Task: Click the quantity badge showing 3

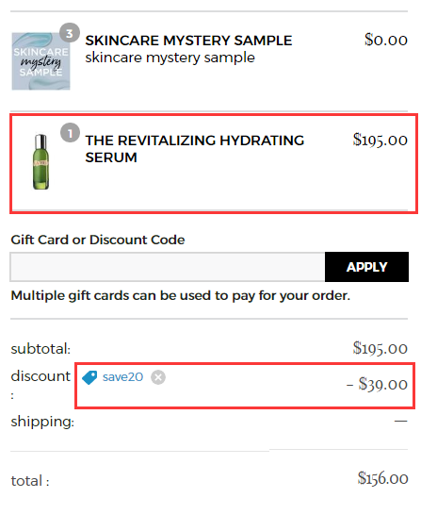Action: click(x=70, y=33)
